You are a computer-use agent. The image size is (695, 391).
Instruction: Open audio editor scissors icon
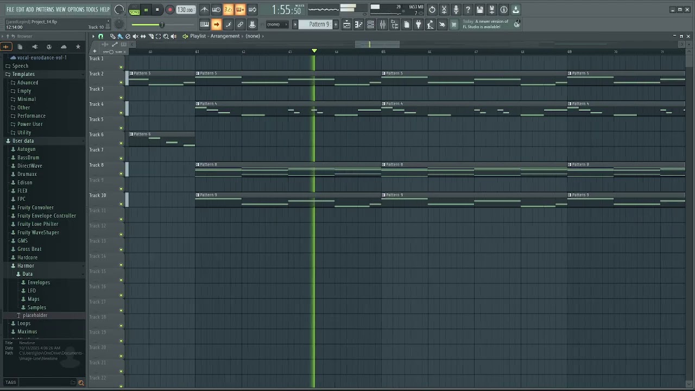click(444, 10)
